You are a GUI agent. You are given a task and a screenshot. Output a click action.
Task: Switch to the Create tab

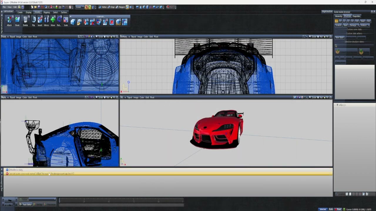click(20, 12)
